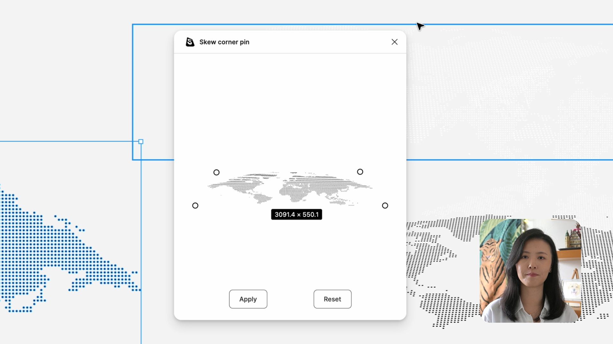Click the Skew plugin logo icon
This screenshot has height=344, width=613.
click(190, 42)
